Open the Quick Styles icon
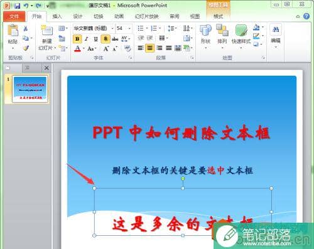Screen dimensions: 314x249 click(x=241, y=31)
